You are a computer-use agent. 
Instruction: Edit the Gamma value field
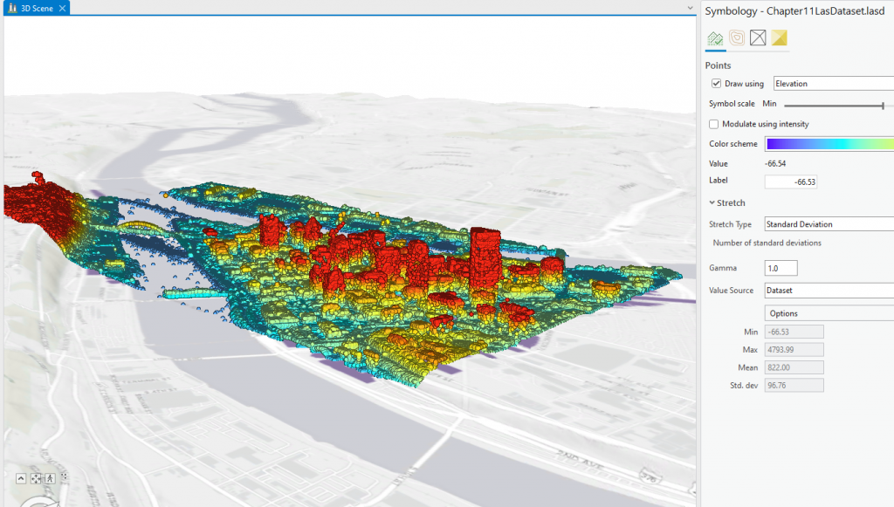781,268
